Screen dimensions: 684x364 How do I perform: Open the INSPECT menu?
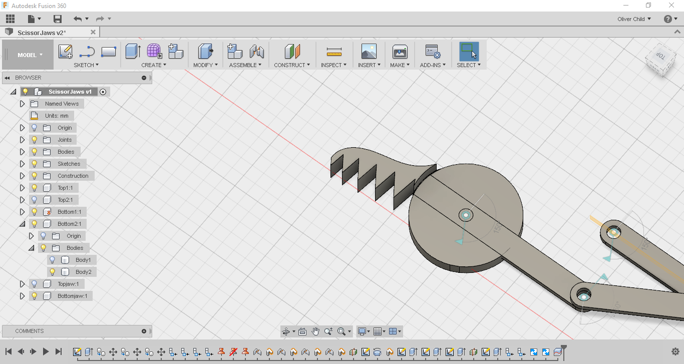point(333,65)
